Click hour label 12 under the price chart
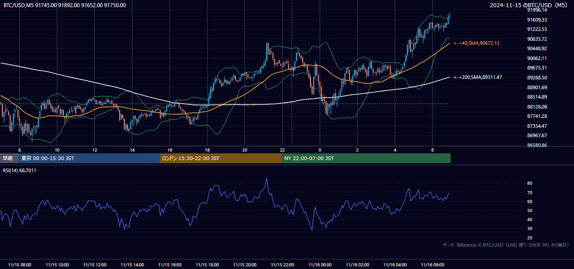 pyautogui.click(x=95, y=150)
